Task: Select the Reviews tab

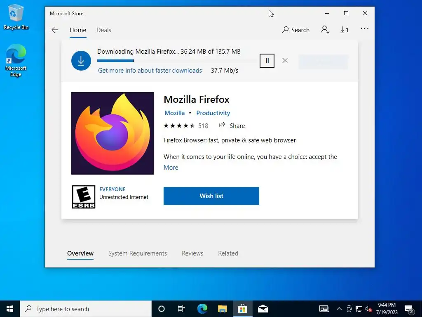Action: tap(192, 253)
